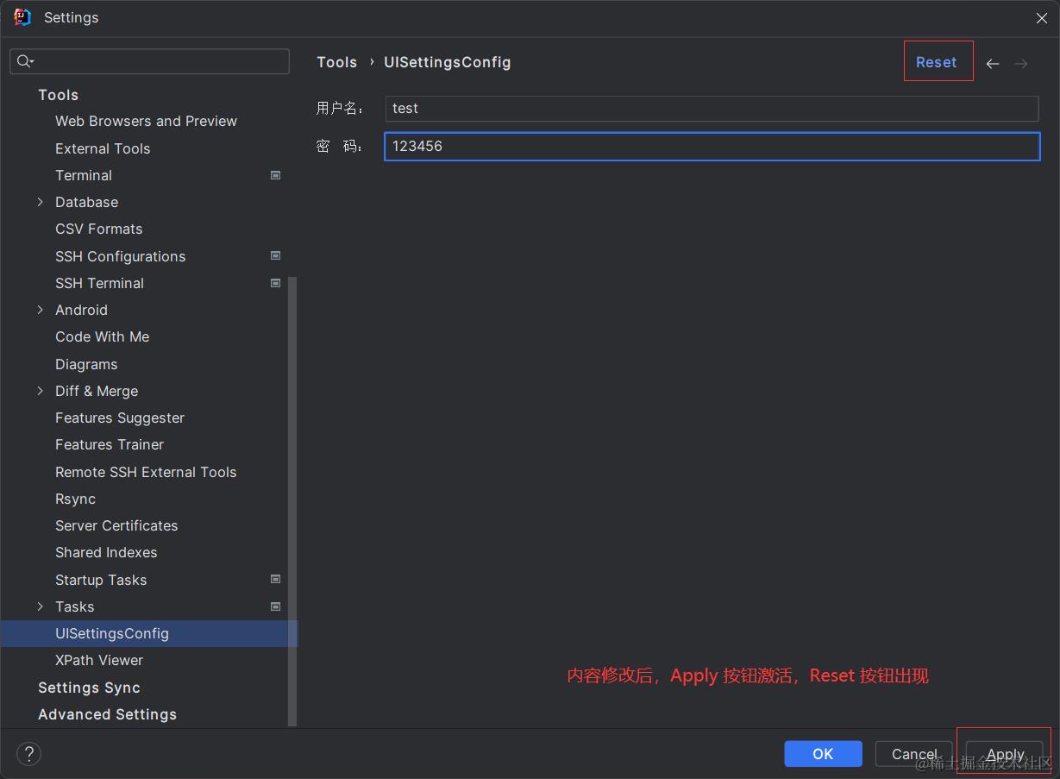Focus the settings search field
This screenshot has height=779, width=1060.
tap(150, 61)
